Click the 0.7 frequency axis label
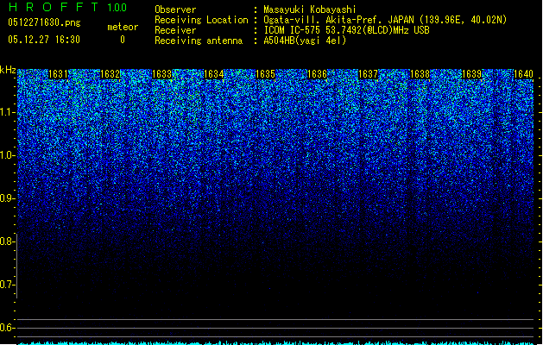543x345 pixels. (x=7, y=285)
